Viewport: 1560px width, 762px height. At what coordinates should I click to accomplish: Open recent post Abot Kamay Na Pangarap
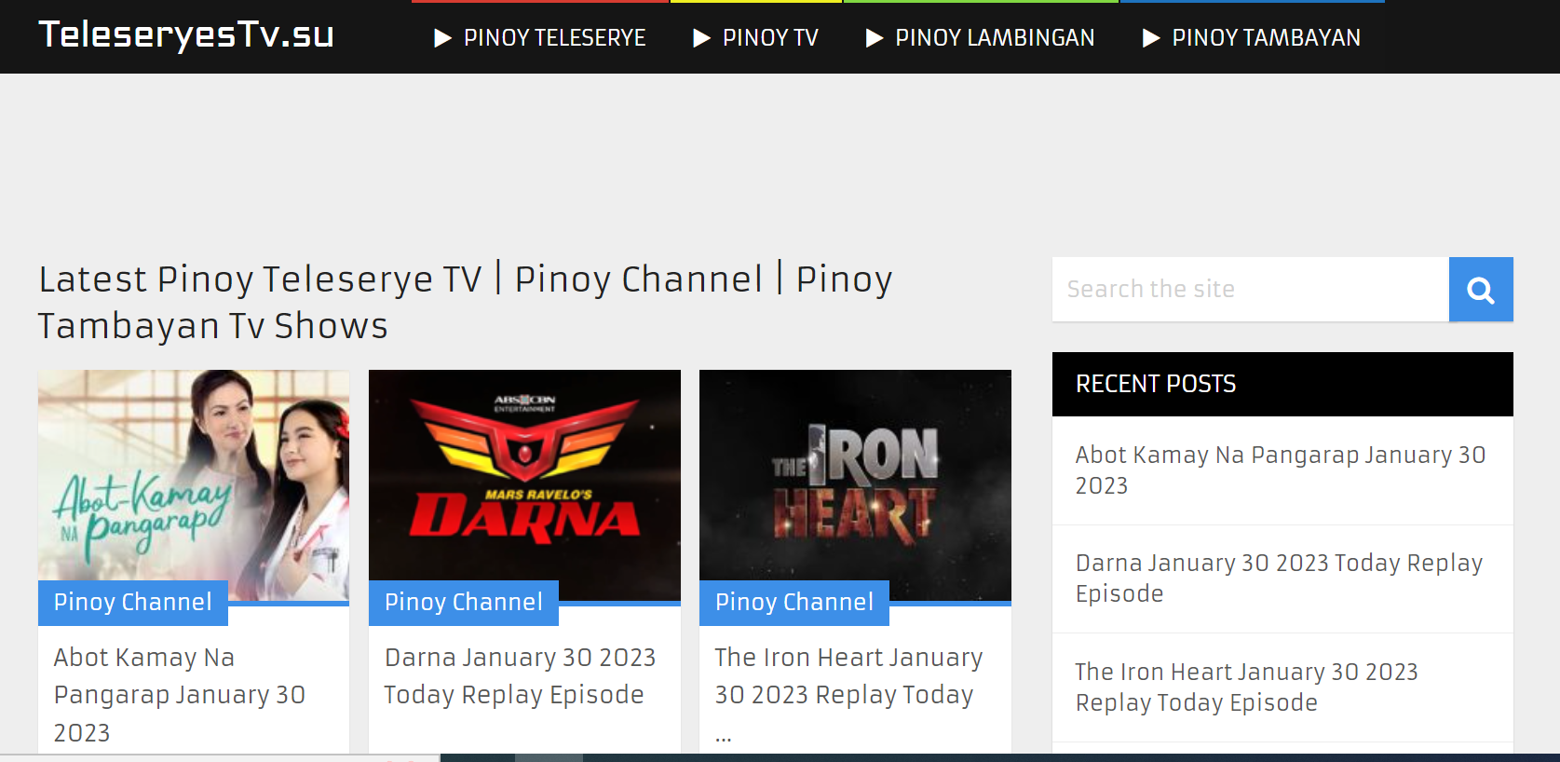click(x=1281, y=470)
